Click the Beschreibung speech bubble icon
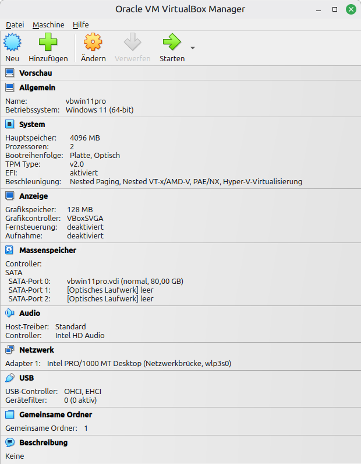This screenshot has width=361, height=464. (9, 442)
